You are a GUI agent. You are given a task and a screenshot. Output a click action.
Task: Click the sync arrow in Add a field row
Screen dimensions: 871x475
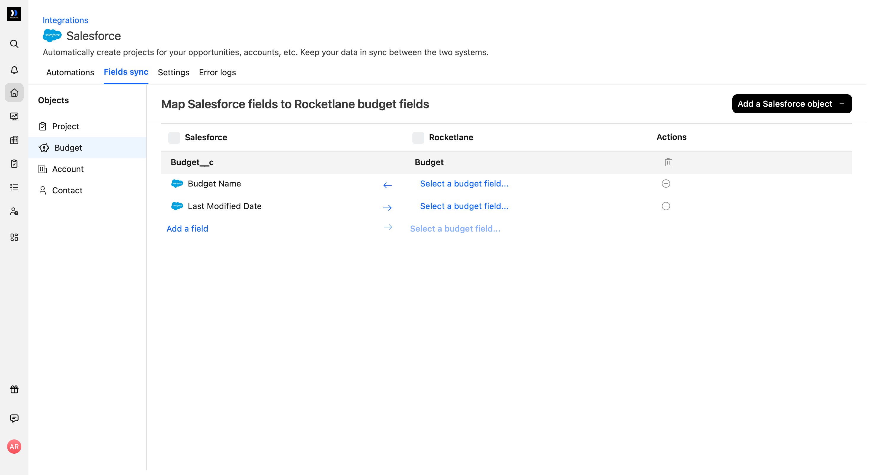coord(388,227)
